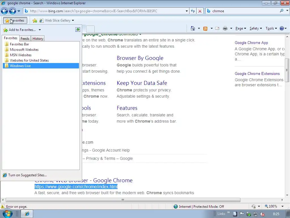
Task: Click the network tray icon
Action: (x=255, y=214)
